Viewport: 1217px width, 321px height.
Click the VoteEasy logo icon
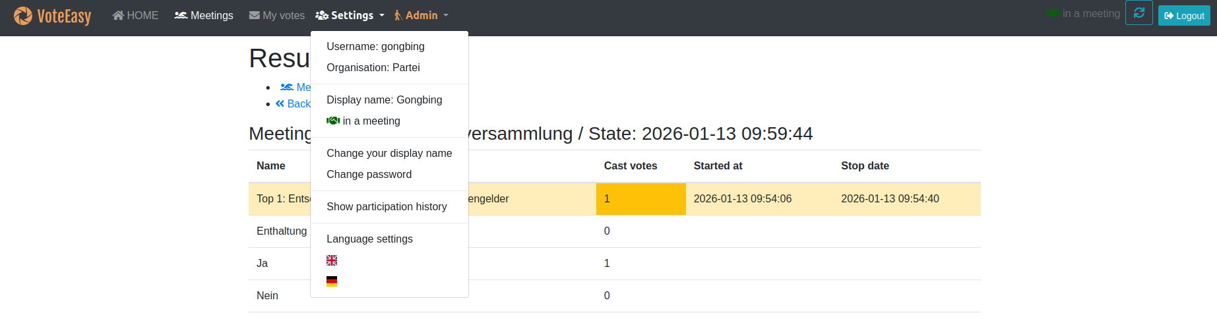tap(23, 15)
